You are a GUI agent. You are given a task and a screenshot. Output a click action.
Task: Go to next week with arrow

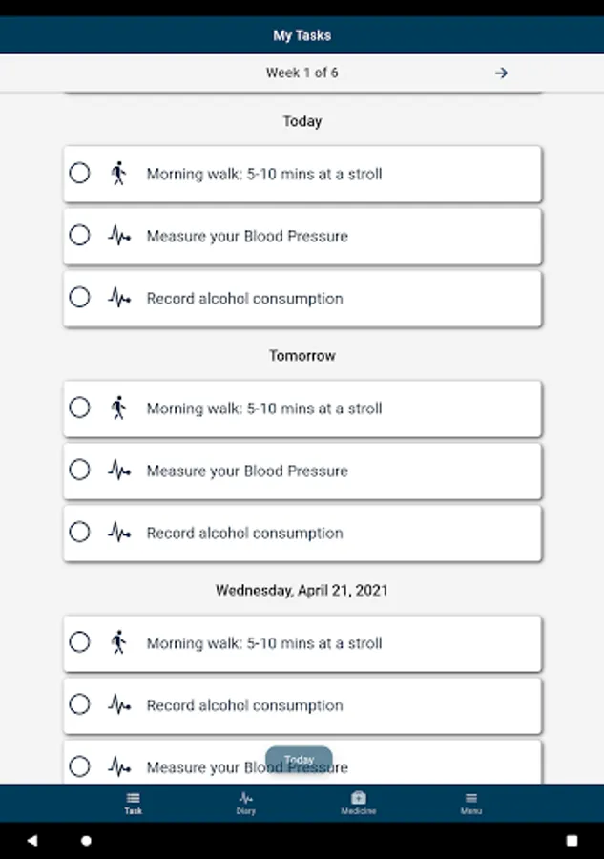(501, 73)
